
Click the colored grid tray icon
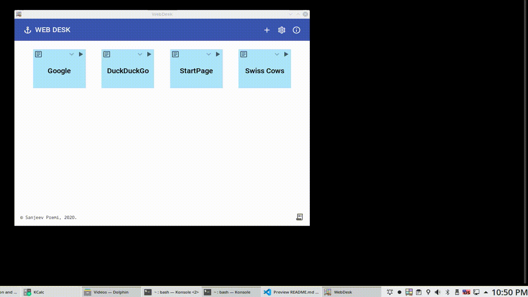tap(409, 292)
